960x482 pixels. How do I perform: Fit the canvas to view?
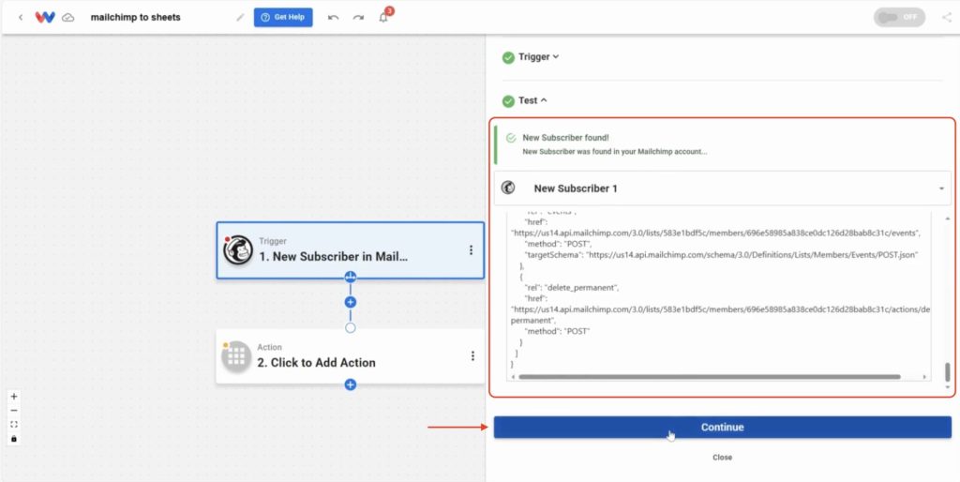coord(14,425)
